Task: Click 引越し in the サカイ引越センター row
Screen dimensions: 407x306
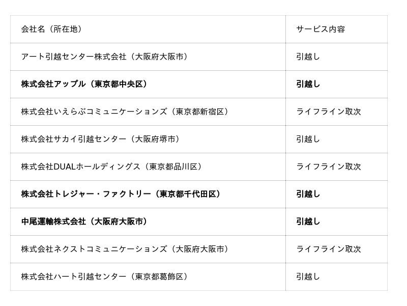Action: (x=308, y=140)
